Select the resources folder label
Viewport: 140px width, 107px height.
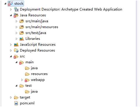coord(39,74)
